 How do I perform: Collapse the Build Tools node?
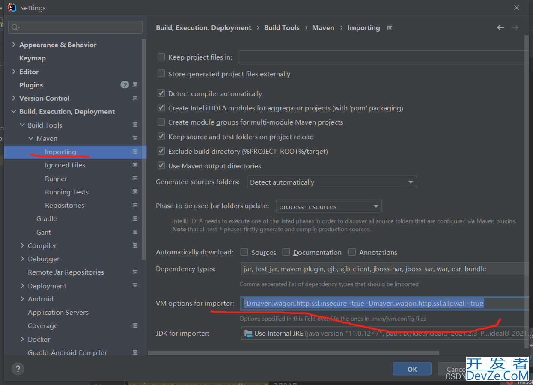pos(22,125)
